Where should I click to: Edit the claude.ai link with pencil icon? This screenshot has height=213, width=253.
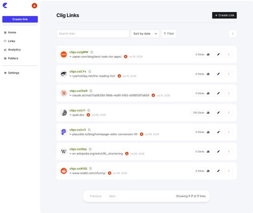pos(219,93)
